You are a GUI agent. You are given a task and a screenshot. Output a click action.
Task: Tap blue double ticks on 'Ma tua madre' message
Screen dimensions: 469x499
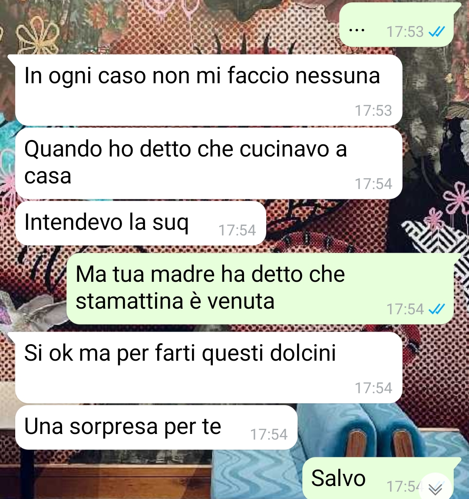pos(436,309)
